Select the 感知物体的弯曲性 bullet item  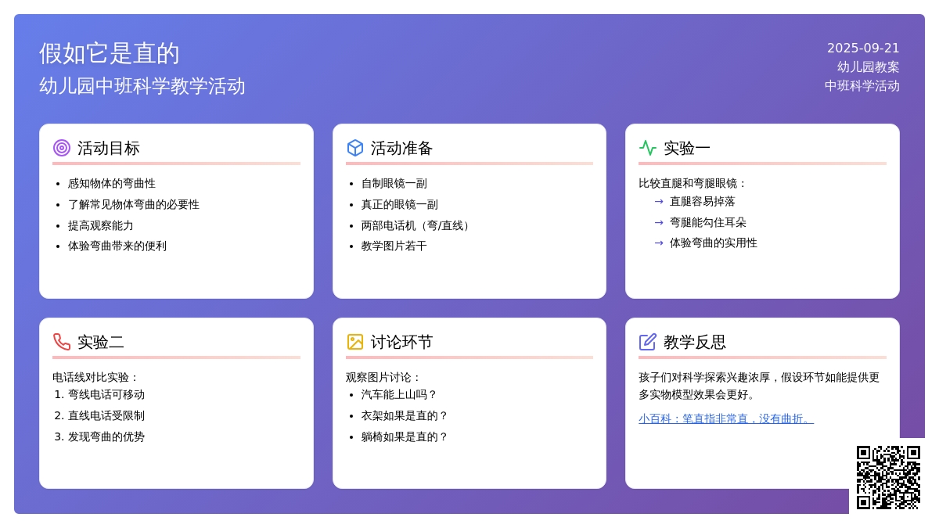[x=112, y=183]
